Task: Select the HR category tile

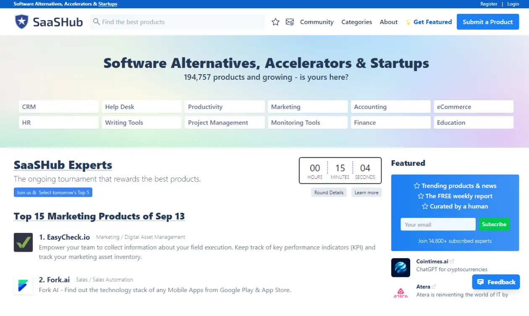Action: (x=59, y=123)
